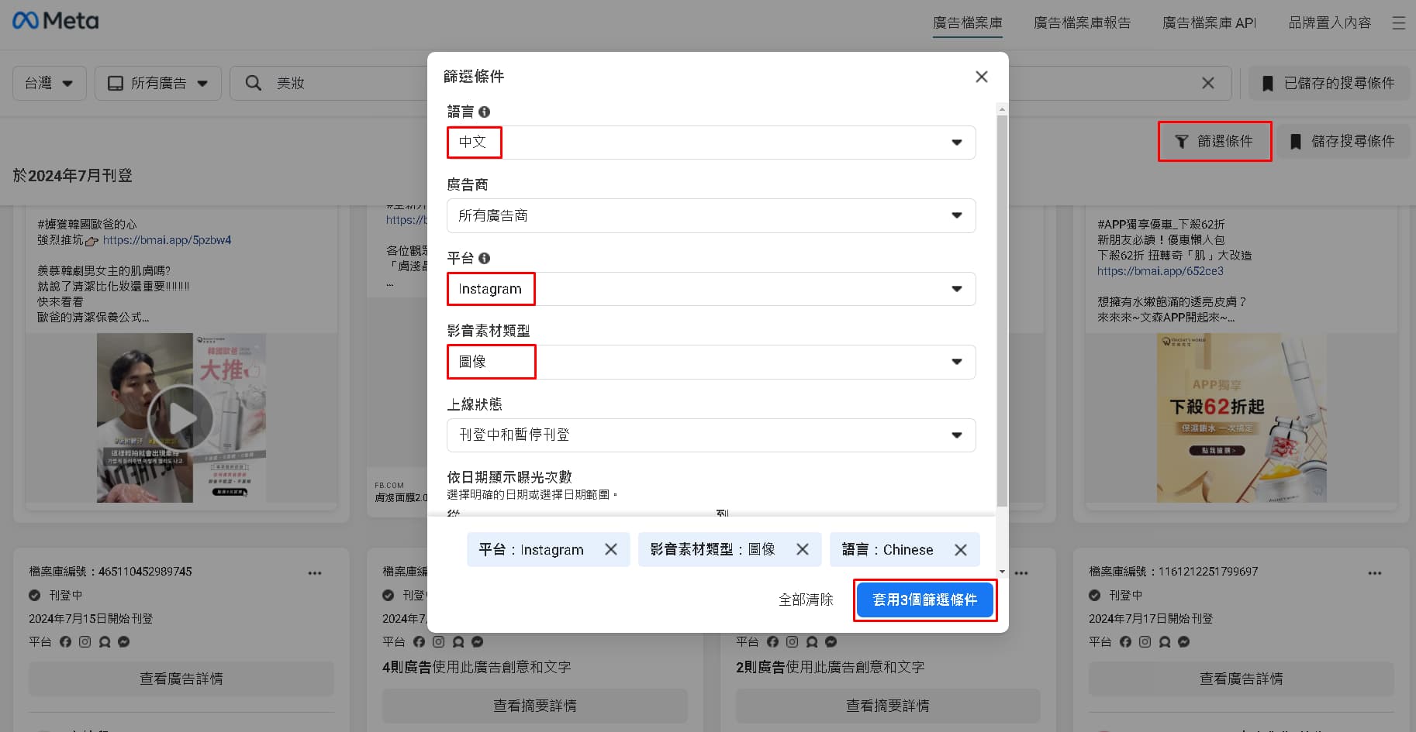Click Messenger platform icon on ad 1161212251799697
1416x732 pixels.
1184,641
